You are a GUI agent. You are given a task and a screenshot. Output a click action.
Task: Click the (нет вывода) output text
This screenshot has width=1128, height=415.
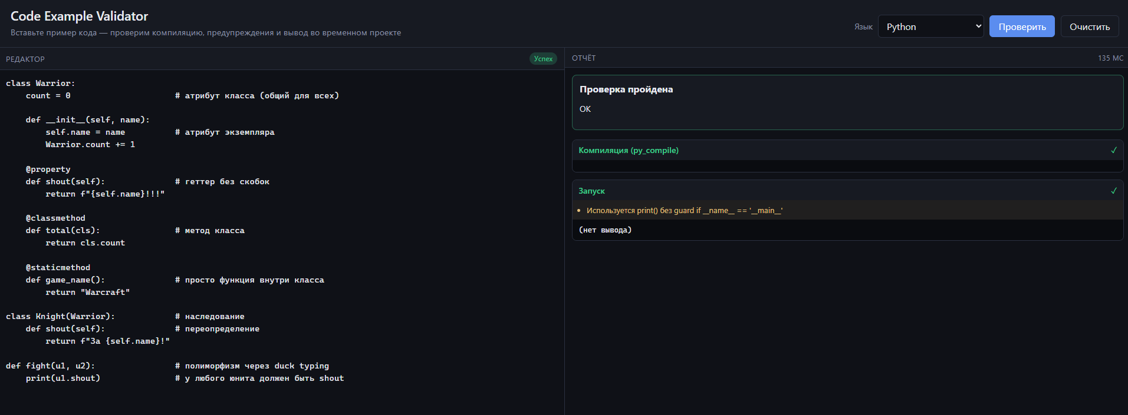pyautogui.click(x=605, y=230)
